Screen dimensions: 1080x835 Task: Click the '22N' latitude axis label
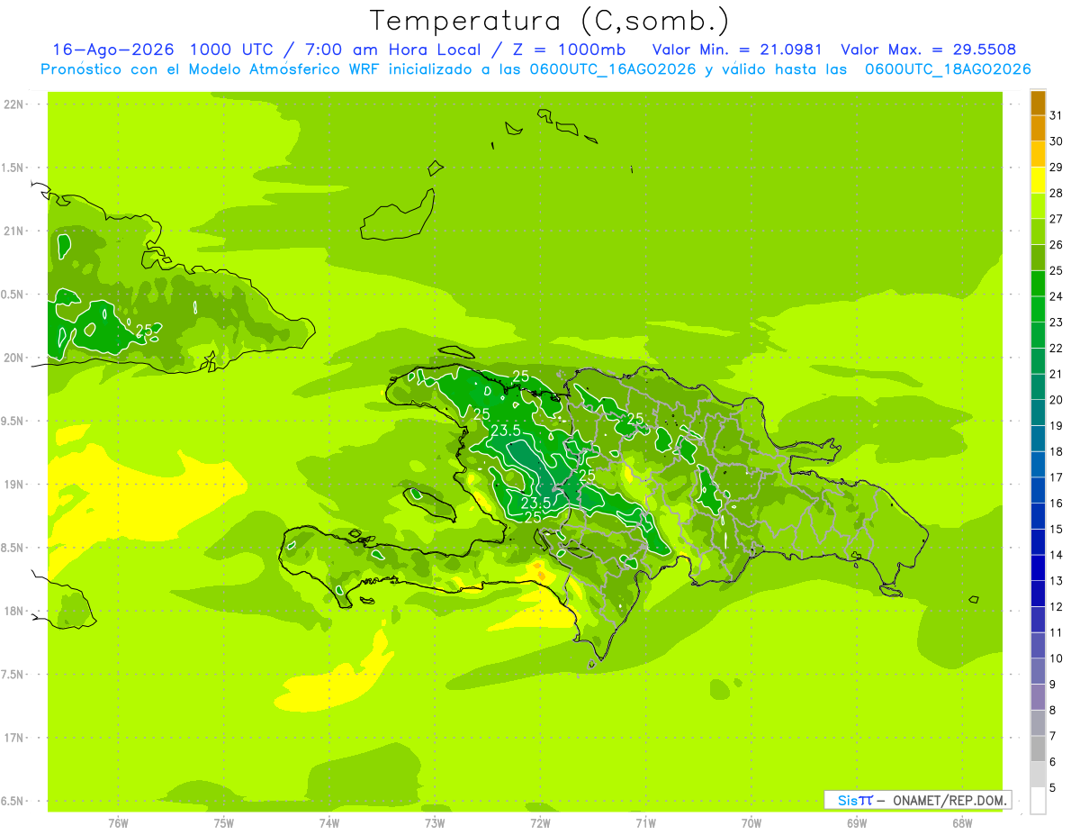pos(15,104)
